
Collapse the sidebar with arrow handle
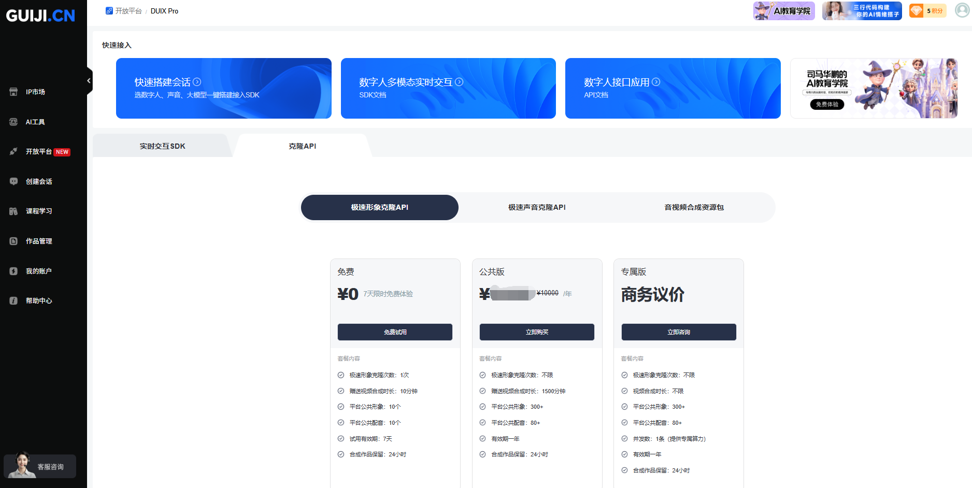pyautogui.click(x=89, y=81)
